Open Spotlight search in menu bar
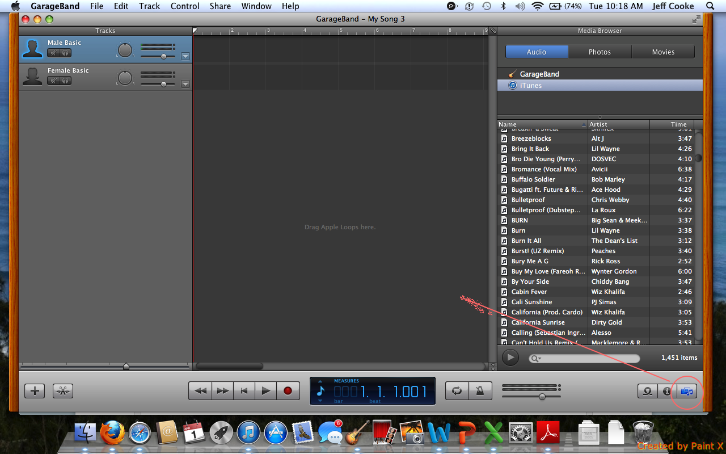Image resolution: width=726 pixels, height=454 pixels. point(710,6)
